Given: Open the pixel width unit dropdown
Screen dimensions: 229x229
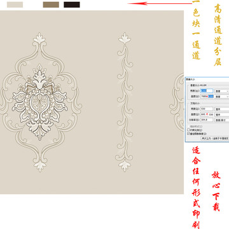Looking at the screenshot, I should [x=222, y=91].
